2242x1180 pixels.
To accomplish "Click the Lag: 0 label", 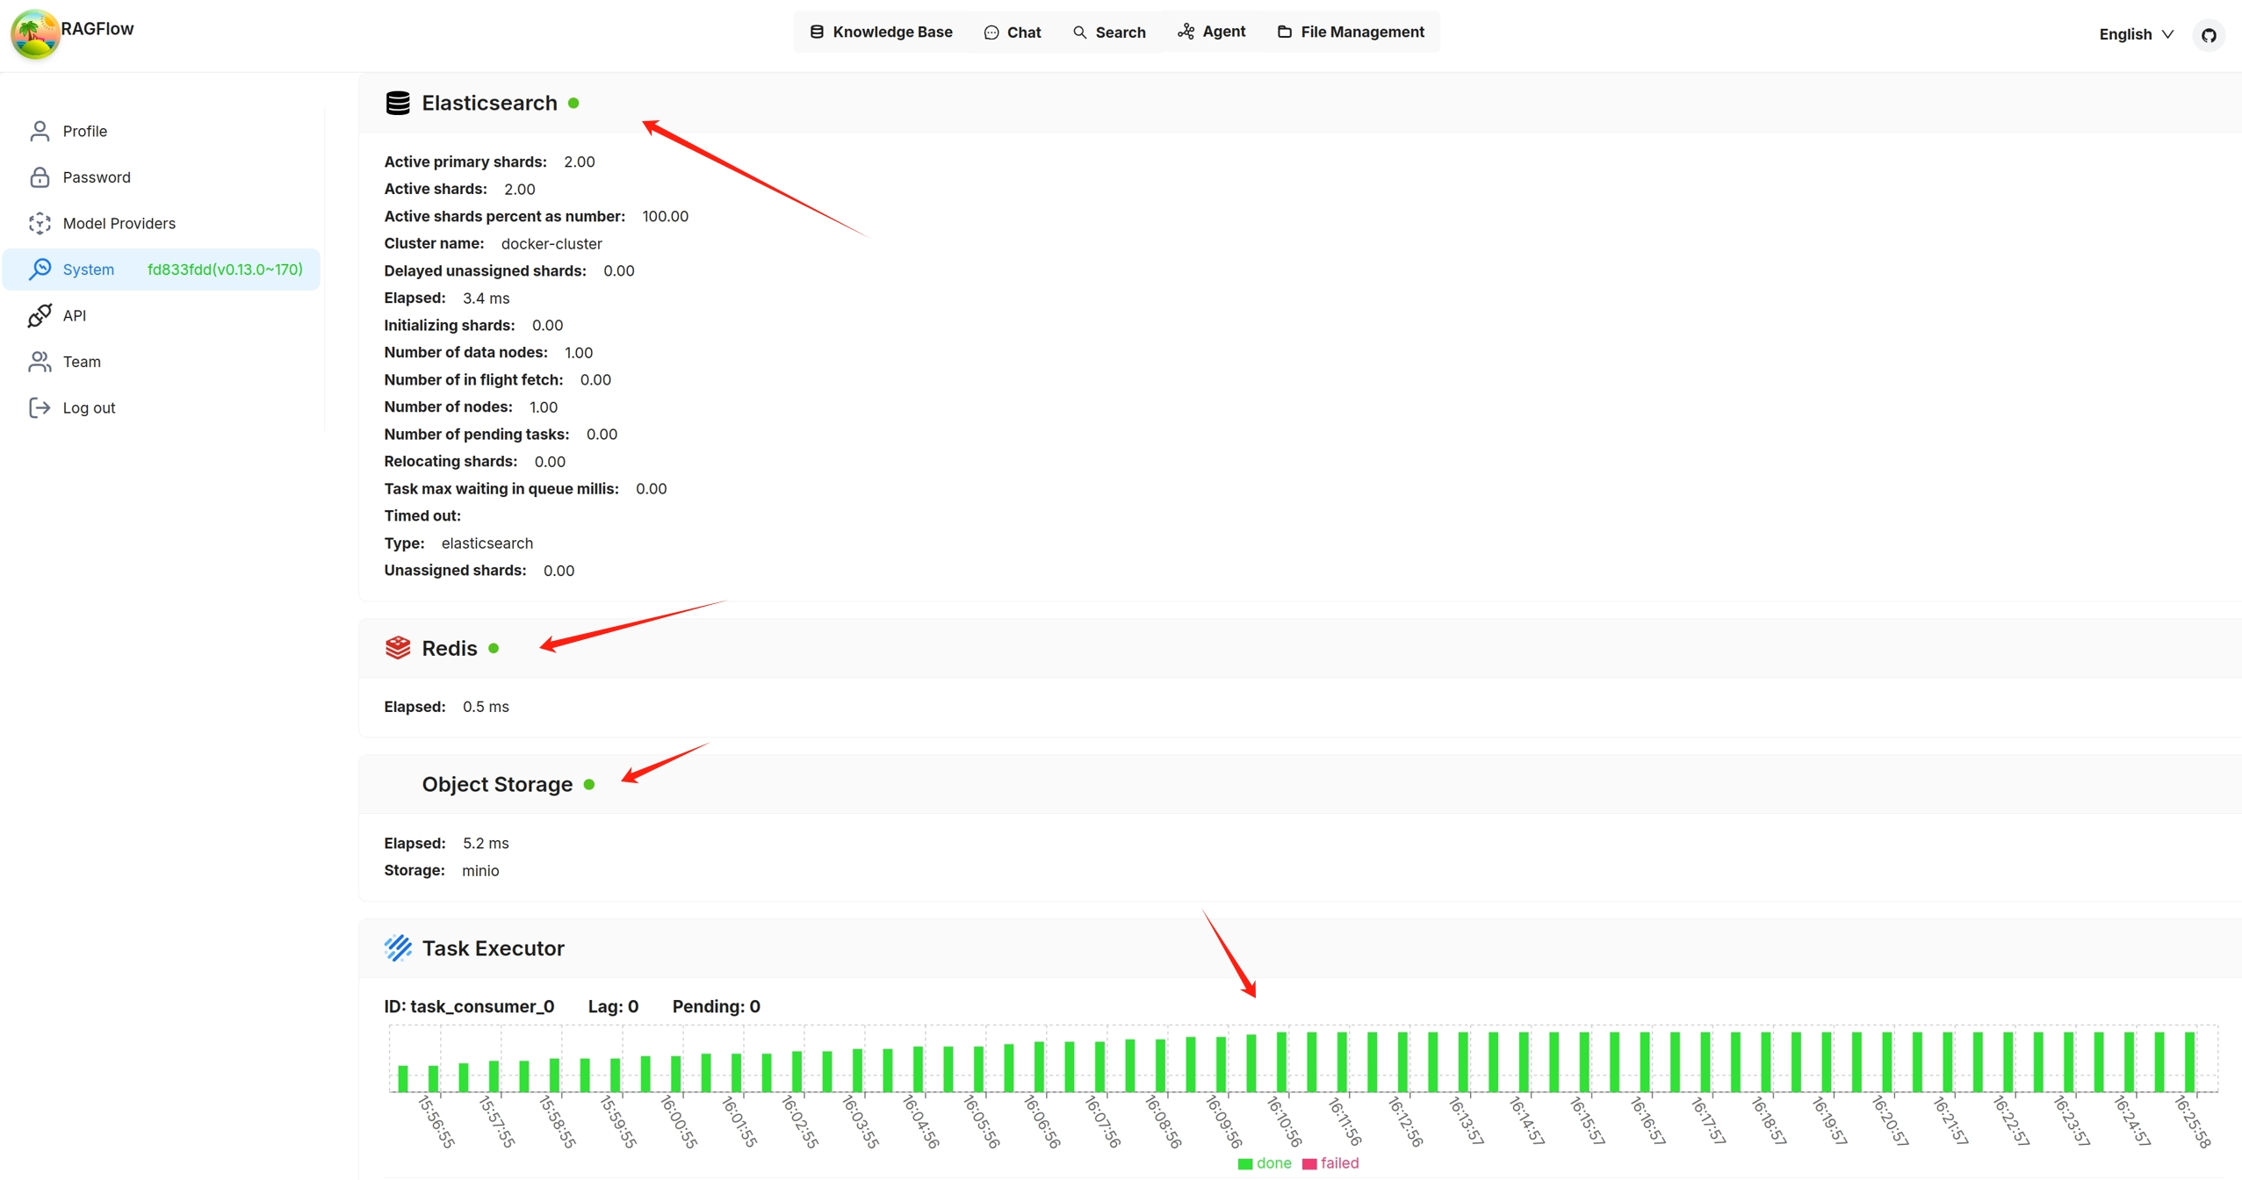I will (x=613, y=1006).
